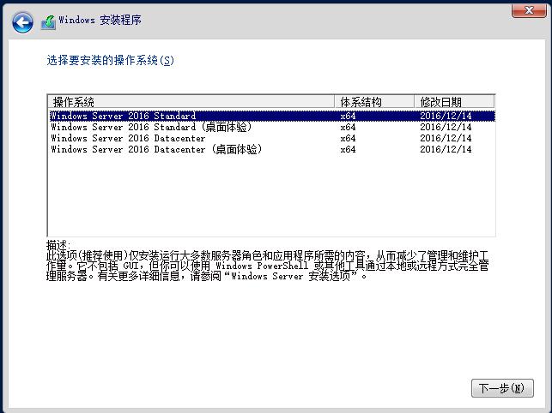This screenshot has width=552, height=413.
Task: Click the 操作系统 column header
Action: 191,102
